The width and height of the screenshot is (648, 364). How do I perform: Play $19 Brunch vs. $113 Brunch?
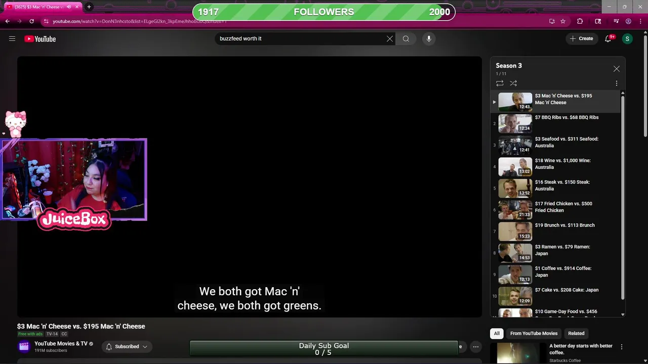555,231
